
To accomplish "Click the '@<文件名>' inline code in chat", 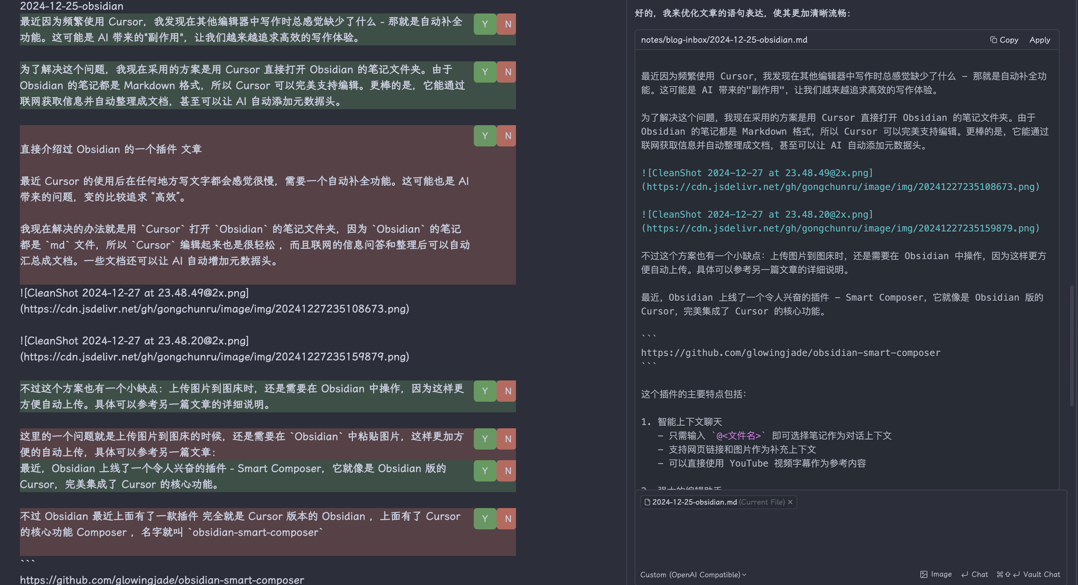I will click(x=738, y=435).
